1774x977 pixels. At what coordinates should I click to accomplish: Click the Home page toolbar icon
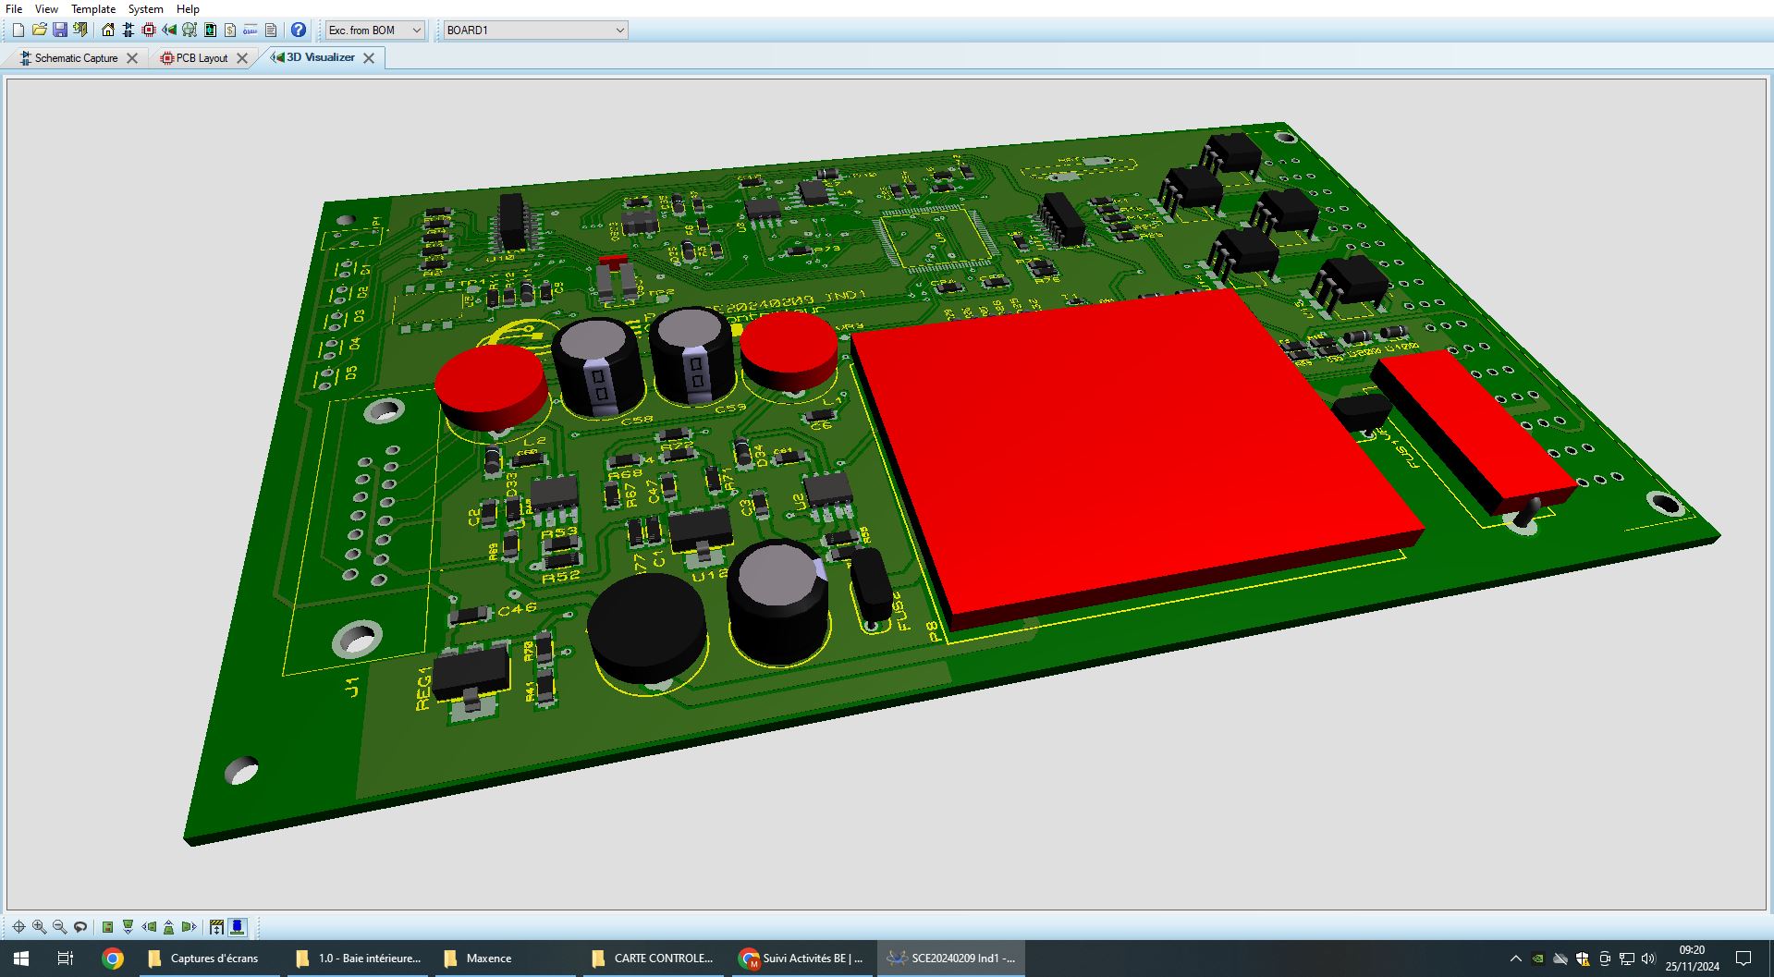point(108,30)
